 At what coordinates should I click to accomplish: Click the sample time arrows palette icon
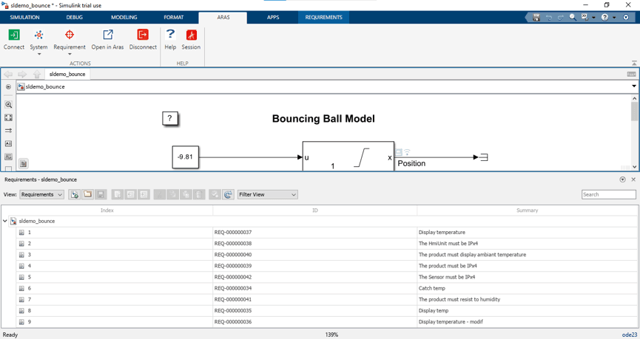coord(8,131)
